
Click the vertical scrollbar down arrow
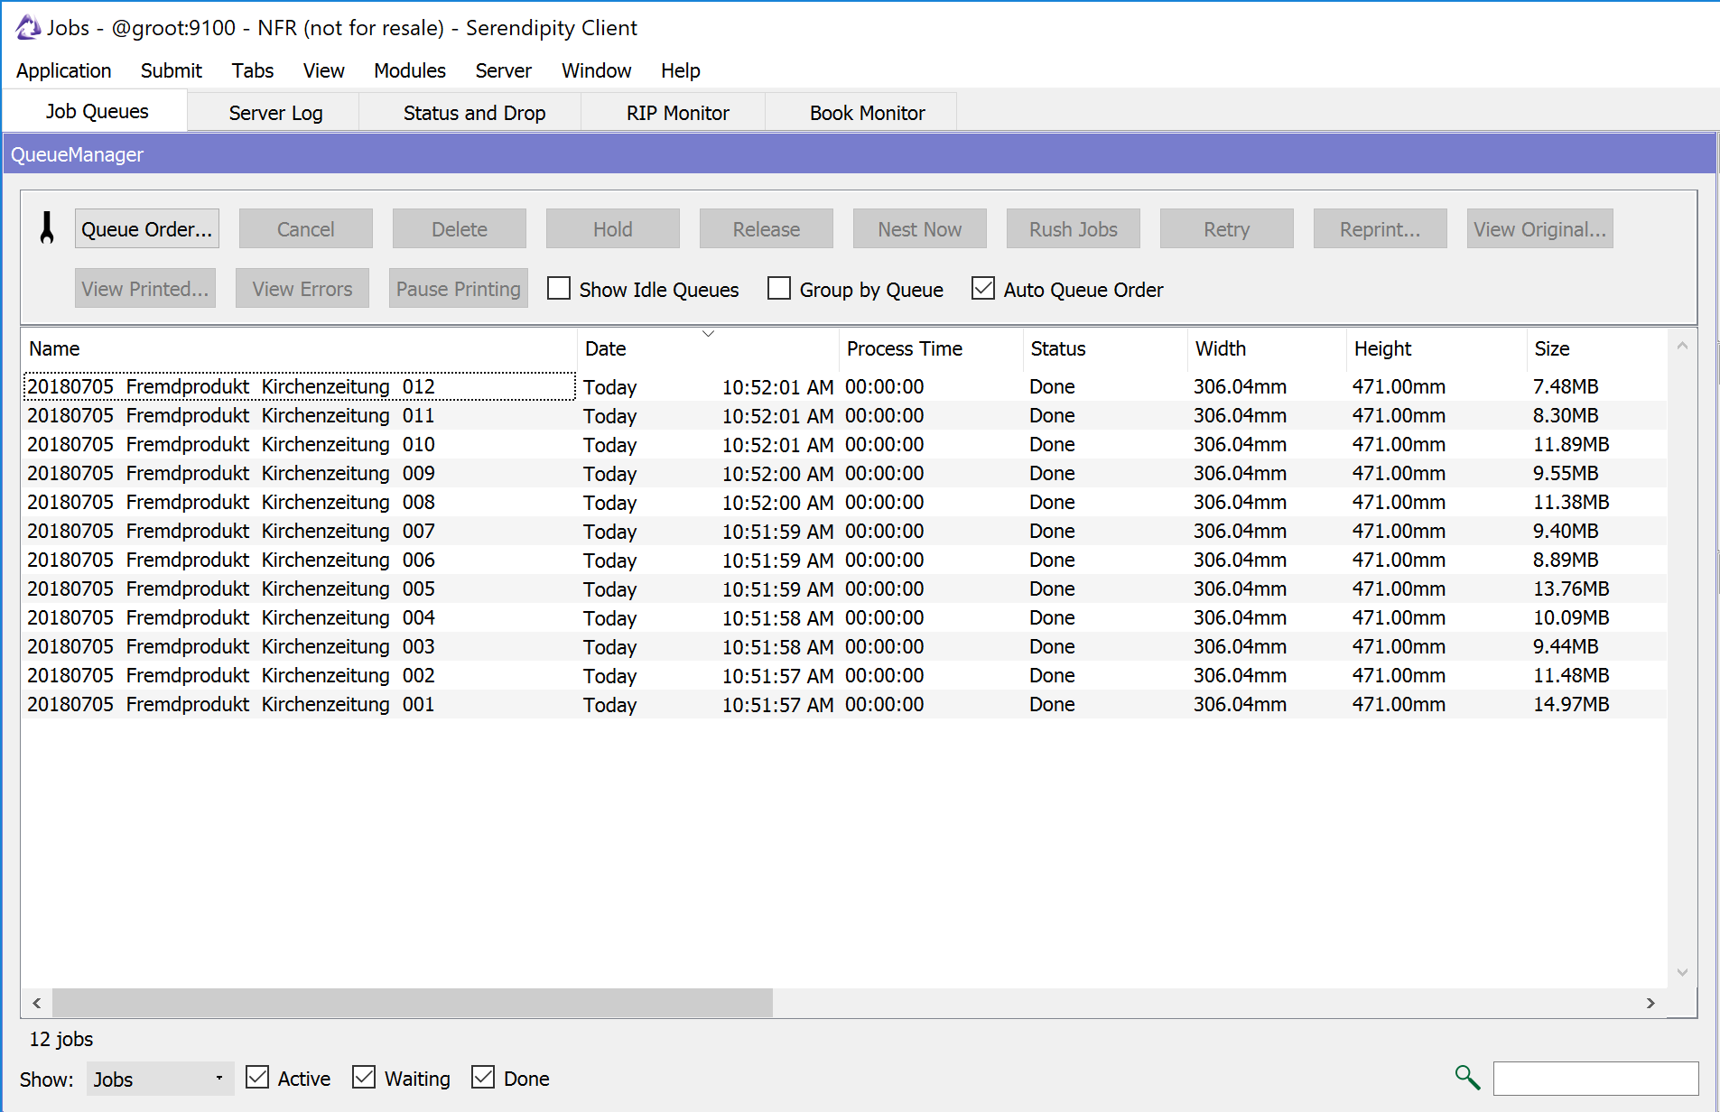coord(1682,972)
